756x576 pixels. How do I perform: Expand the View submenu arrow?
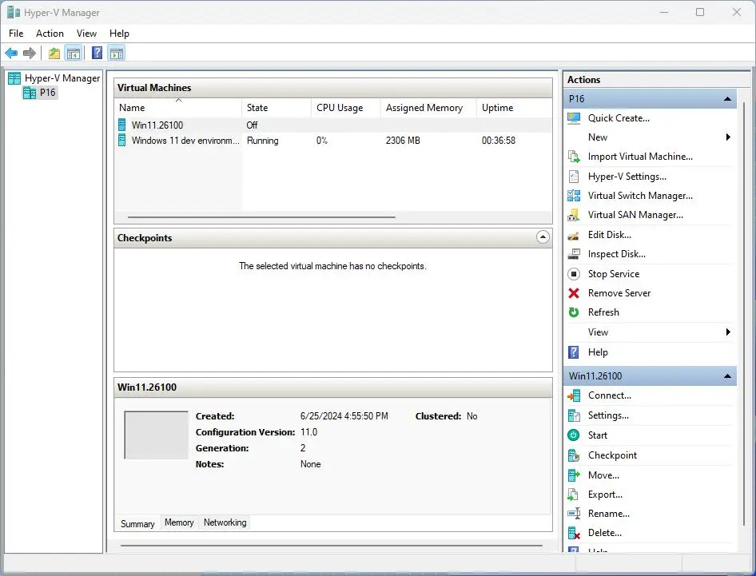click(x=728, y=332)
